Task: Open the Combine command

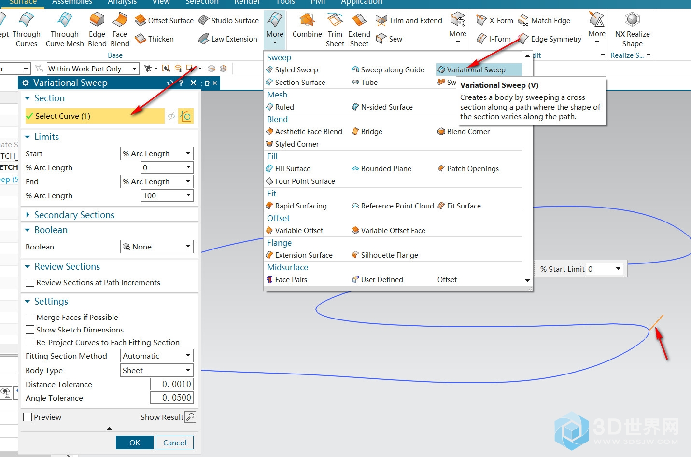Action: click(x=307, y=26)
